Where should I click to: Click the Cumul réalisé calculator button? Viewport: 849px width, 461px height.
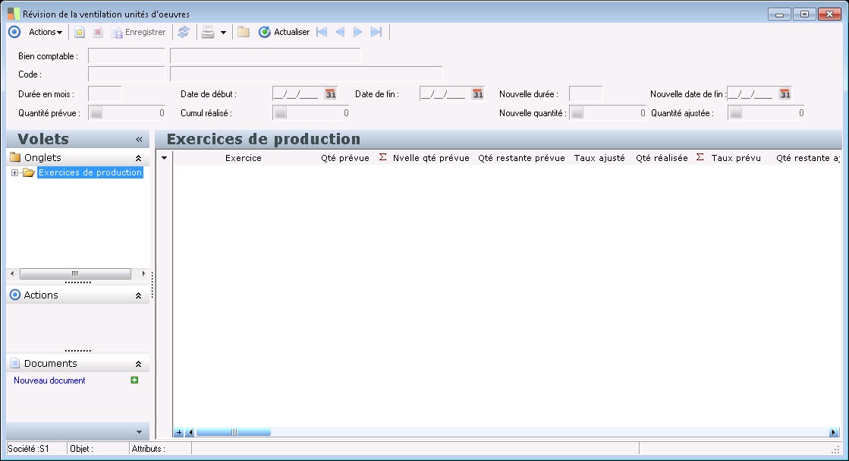(281, 112)
